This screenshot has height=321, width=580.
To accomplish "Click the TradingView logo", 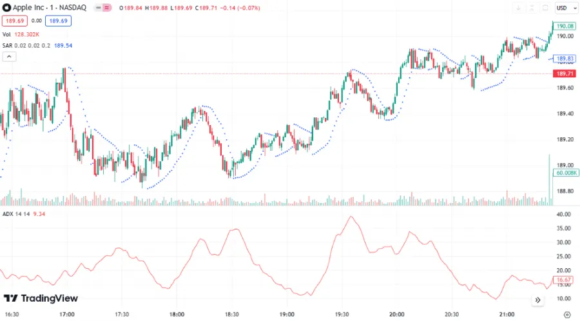I will point(41,298).
